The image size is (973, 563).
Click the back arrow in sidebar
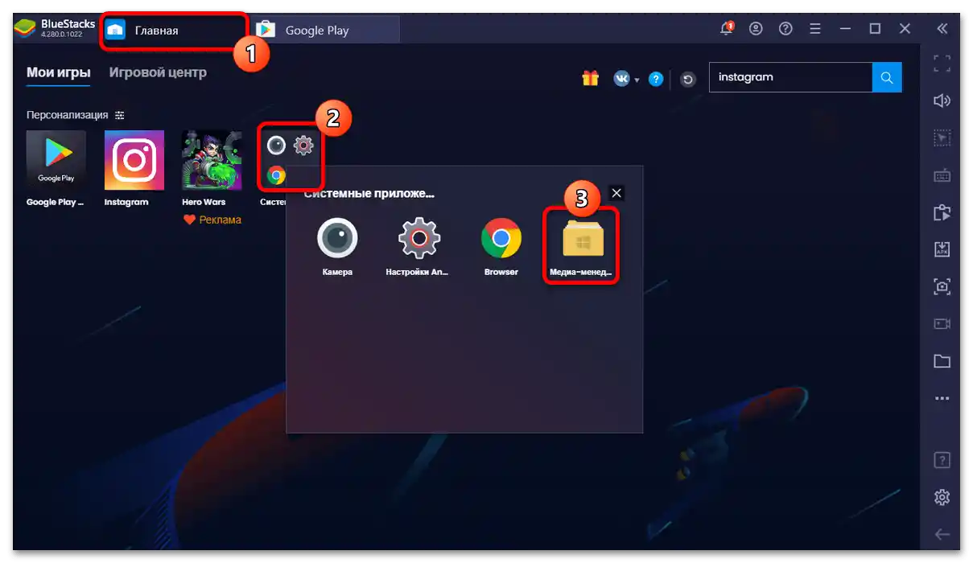(942, 535)
